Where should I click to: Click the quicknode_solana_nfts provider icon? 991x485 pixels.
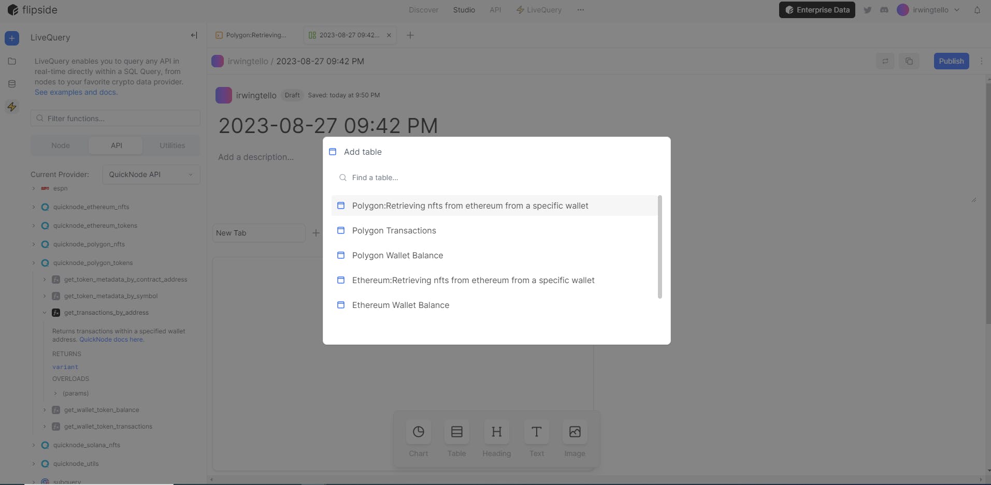(45, 445)
